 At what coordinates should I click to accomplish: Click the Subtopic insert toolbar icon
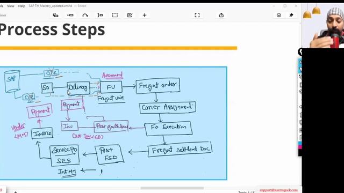(70, 15)
